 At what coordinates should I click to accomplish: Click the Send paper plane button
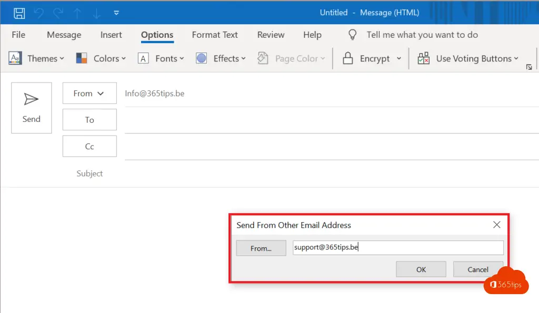tap(32, 108)
